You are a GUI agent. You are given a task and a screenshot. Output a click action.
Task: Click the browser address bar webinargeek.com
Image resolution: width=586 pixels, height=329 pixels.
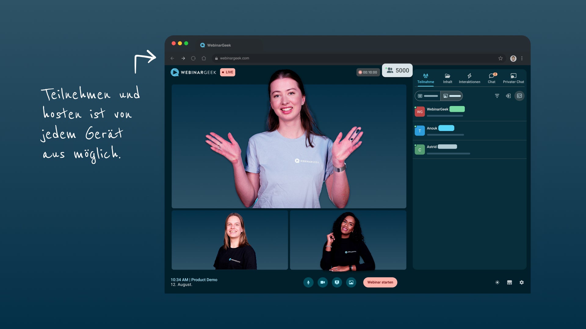pyautogui.click(x=234, y=58)
